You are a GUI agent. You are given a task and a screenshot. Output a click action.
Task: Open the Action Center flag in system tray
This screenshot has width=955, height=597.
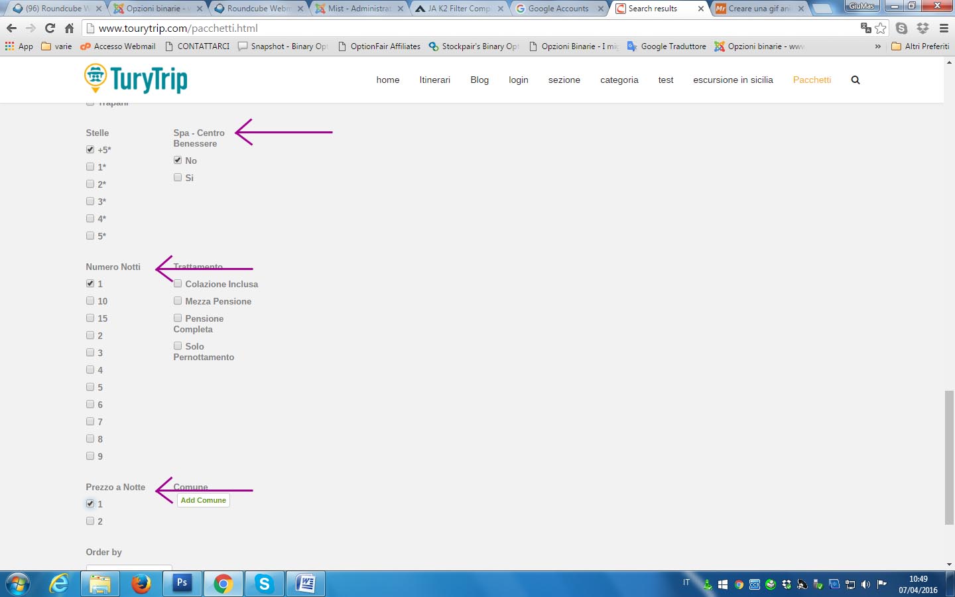coord(882,584)
